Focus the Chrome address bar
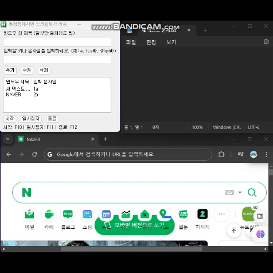The height and width of the screenshot is (273, 273). click(x=128, y=154)
